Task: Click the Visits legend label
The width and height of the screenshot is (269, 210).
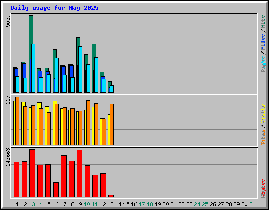Action: 263,114
